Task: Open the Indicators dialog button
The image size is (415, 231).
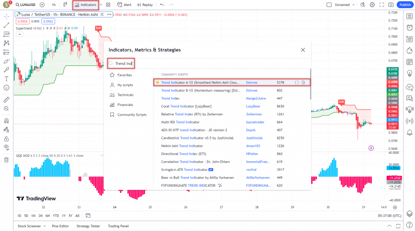Action: pyautogui.click(x=86, y=5)
